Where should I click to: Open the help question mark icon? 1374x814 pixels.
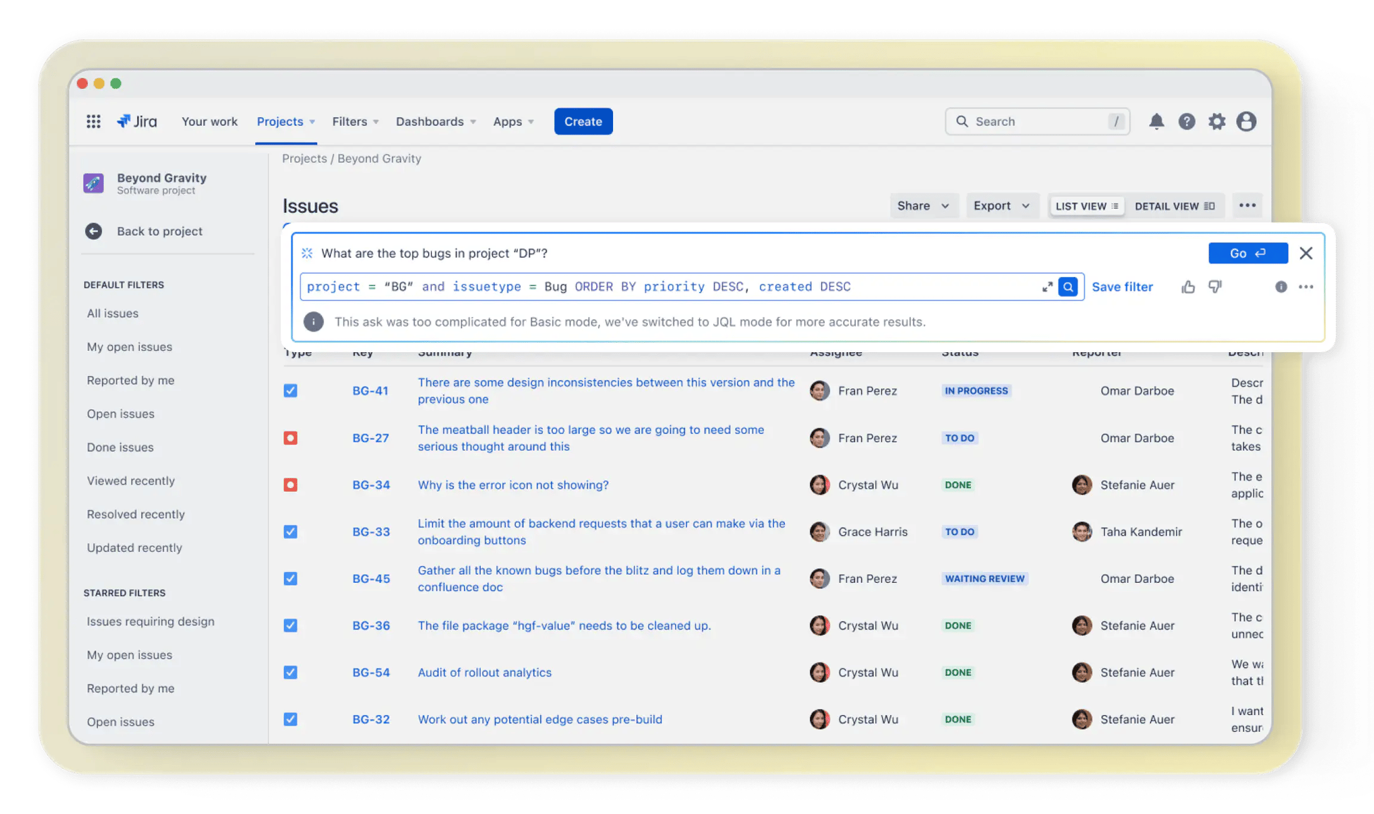tap(1186, 122)
